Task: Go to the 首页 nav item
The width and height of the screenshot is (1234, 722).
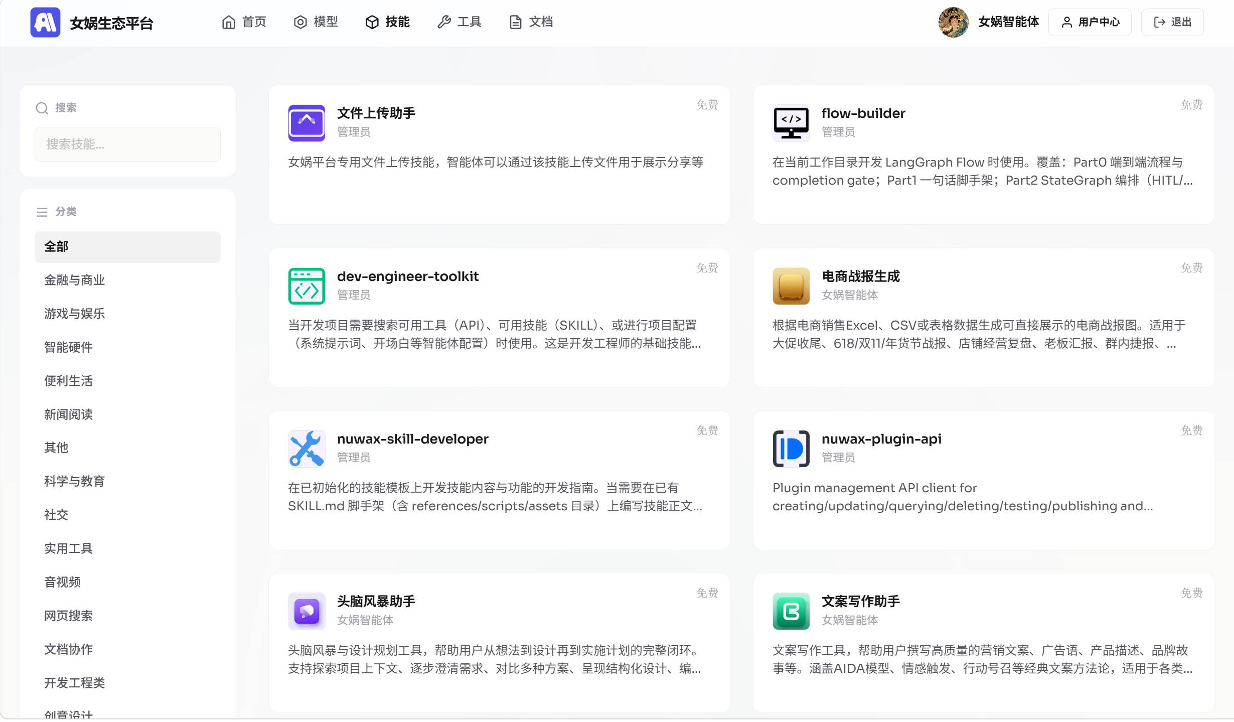Action: (x=244, y=22)
